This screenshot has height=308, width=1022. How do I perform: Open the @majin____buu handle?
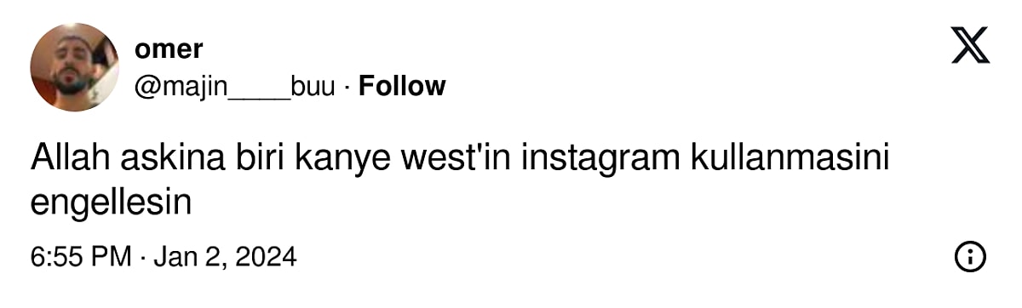pyautogui.click(x=234, y=86)
